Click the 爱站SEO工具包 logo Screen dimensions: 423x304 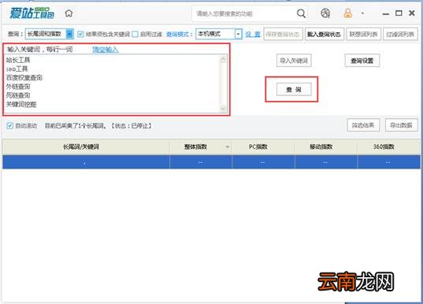coord(32,13)
